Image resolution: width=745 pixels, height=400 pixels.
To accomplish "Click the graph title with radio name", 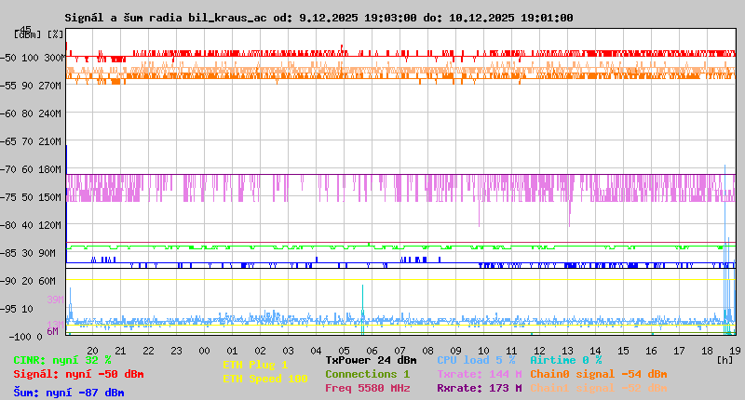I will [318, 18].
